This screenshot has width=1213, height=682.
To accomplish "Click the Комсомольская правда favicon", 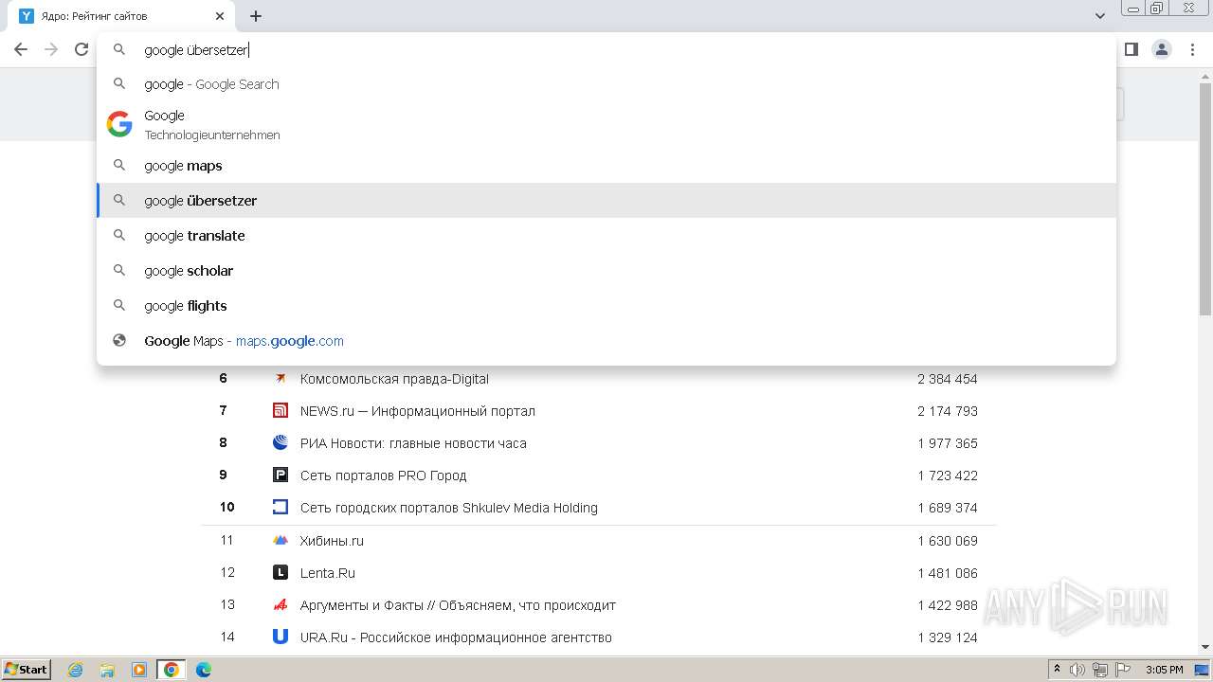I will [281, 379].
